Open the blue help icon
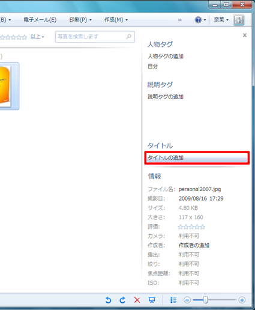 tap(198, 20)
